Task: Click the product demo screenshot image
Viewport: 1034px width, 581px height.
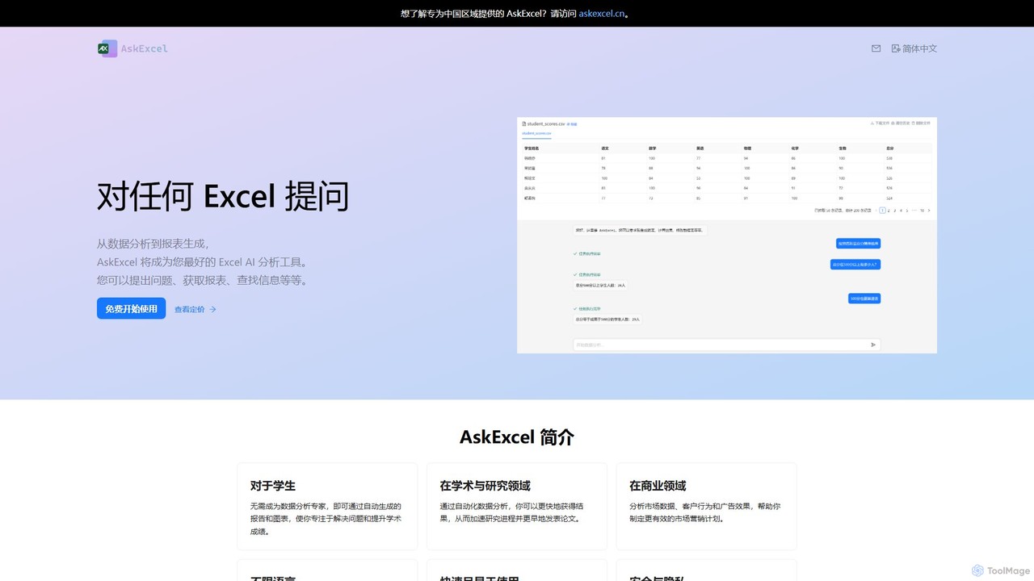Action: click(x=727, y=235)
